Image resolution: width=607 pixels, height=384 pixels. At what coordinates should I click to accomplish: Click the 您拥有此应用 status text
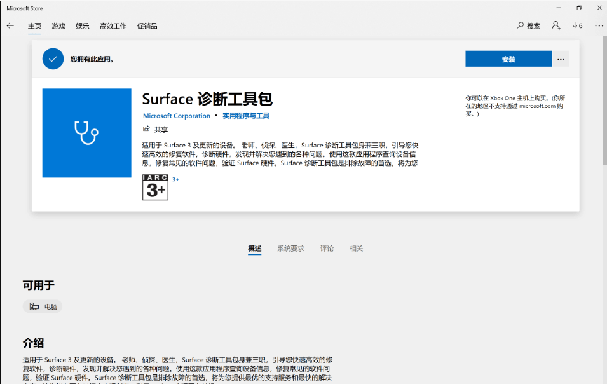click(x=92, y=59)
